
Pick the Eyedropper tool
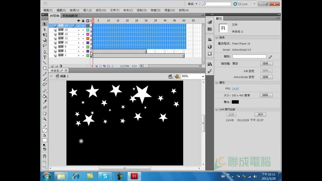tap(45, 102)
